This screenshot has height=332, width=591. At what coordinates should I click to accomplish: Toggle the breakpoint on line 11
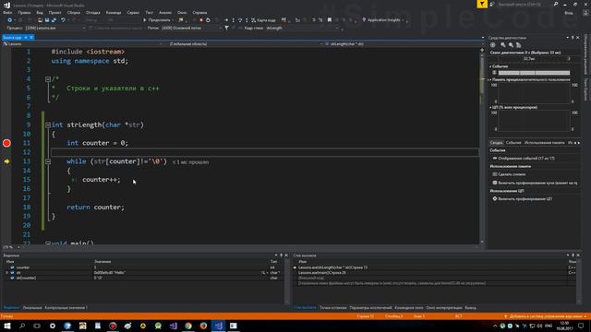6,143
